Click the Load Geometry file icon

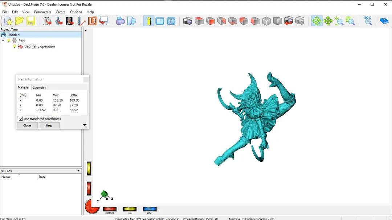[x=58, y=21]
